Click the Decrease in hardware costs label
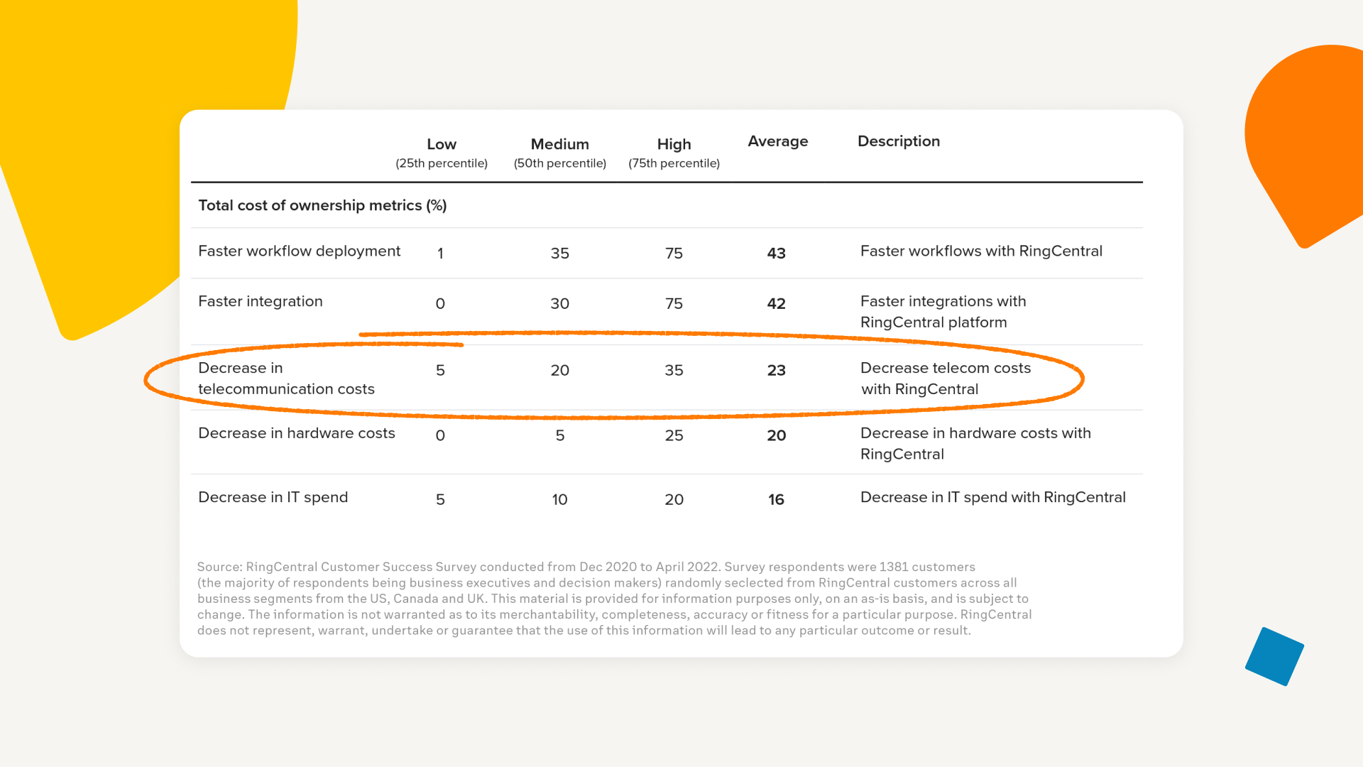 tap(296, 433)
